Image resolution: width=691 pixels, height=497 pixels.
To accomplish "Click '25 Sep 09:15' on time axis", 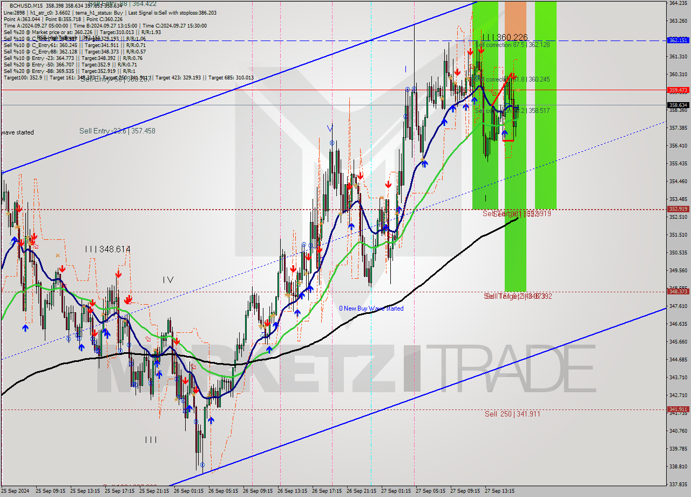I will [51, 491].
